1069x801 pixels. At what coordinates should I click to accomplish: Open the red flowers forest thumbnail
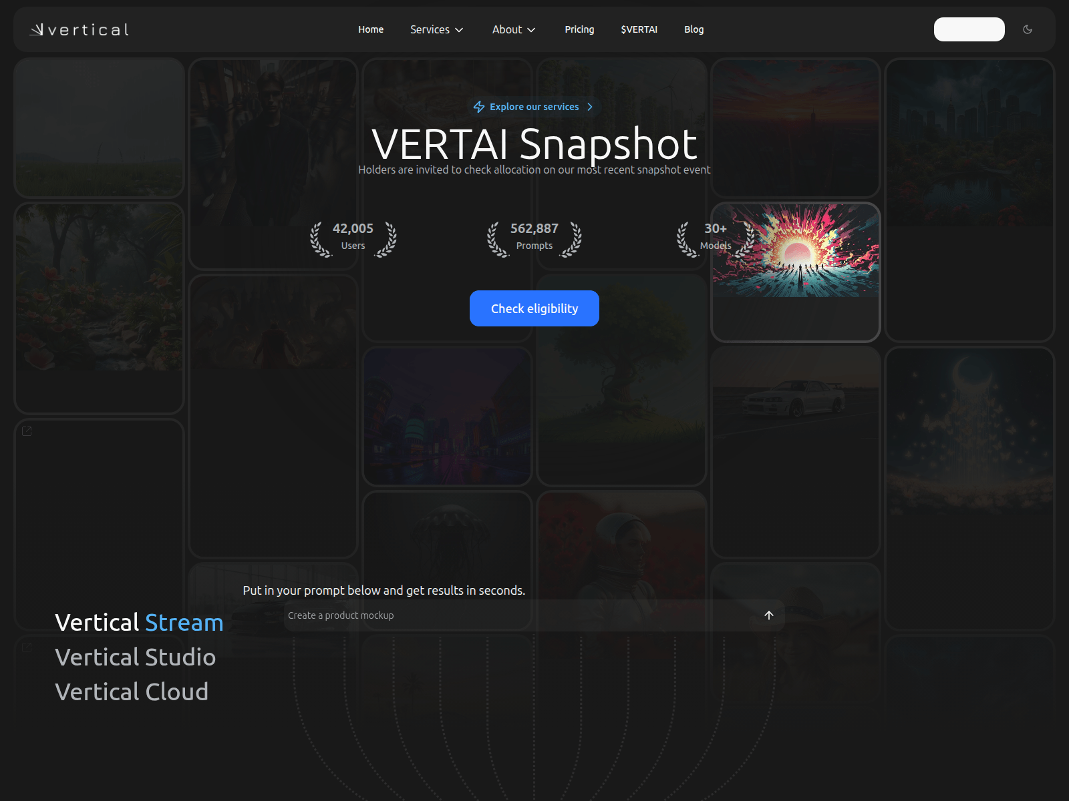[x=99, y=308]
